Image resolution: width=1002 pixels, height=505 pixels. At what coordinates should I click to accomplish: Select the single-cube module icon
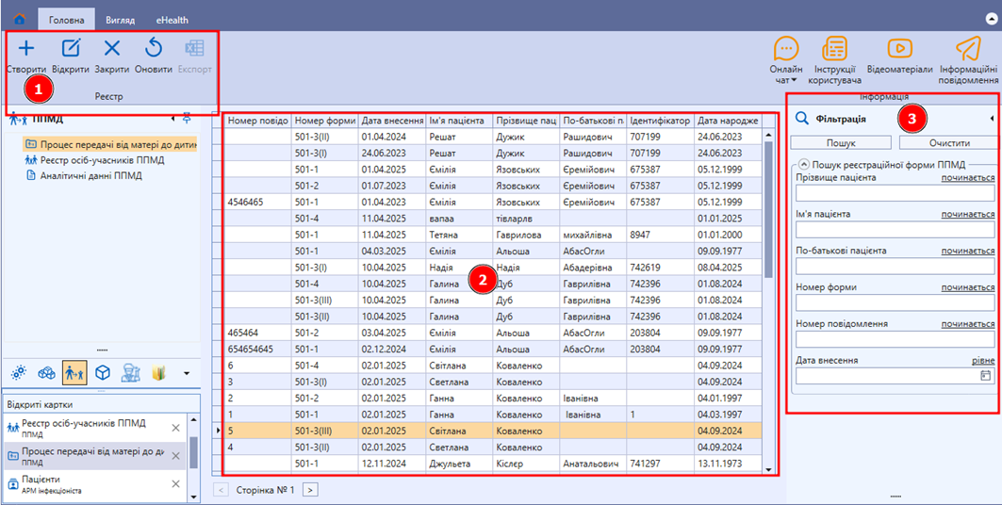point(103,372)
